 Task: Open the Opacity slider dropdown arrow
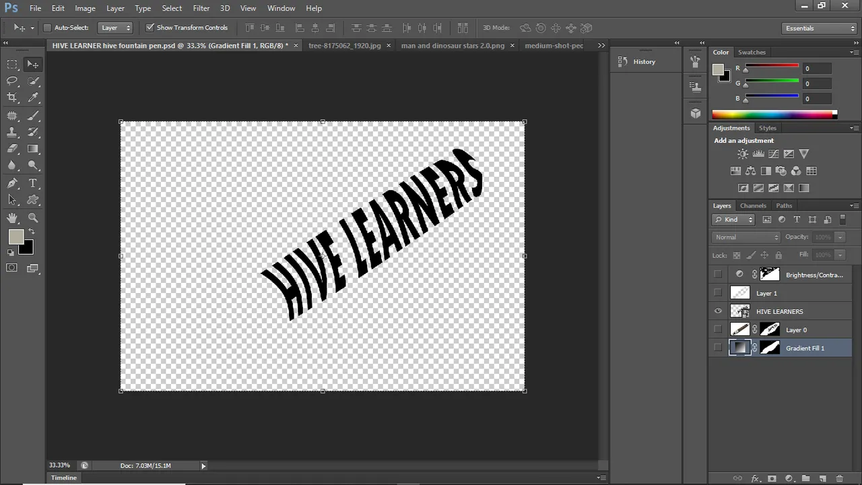840,237
